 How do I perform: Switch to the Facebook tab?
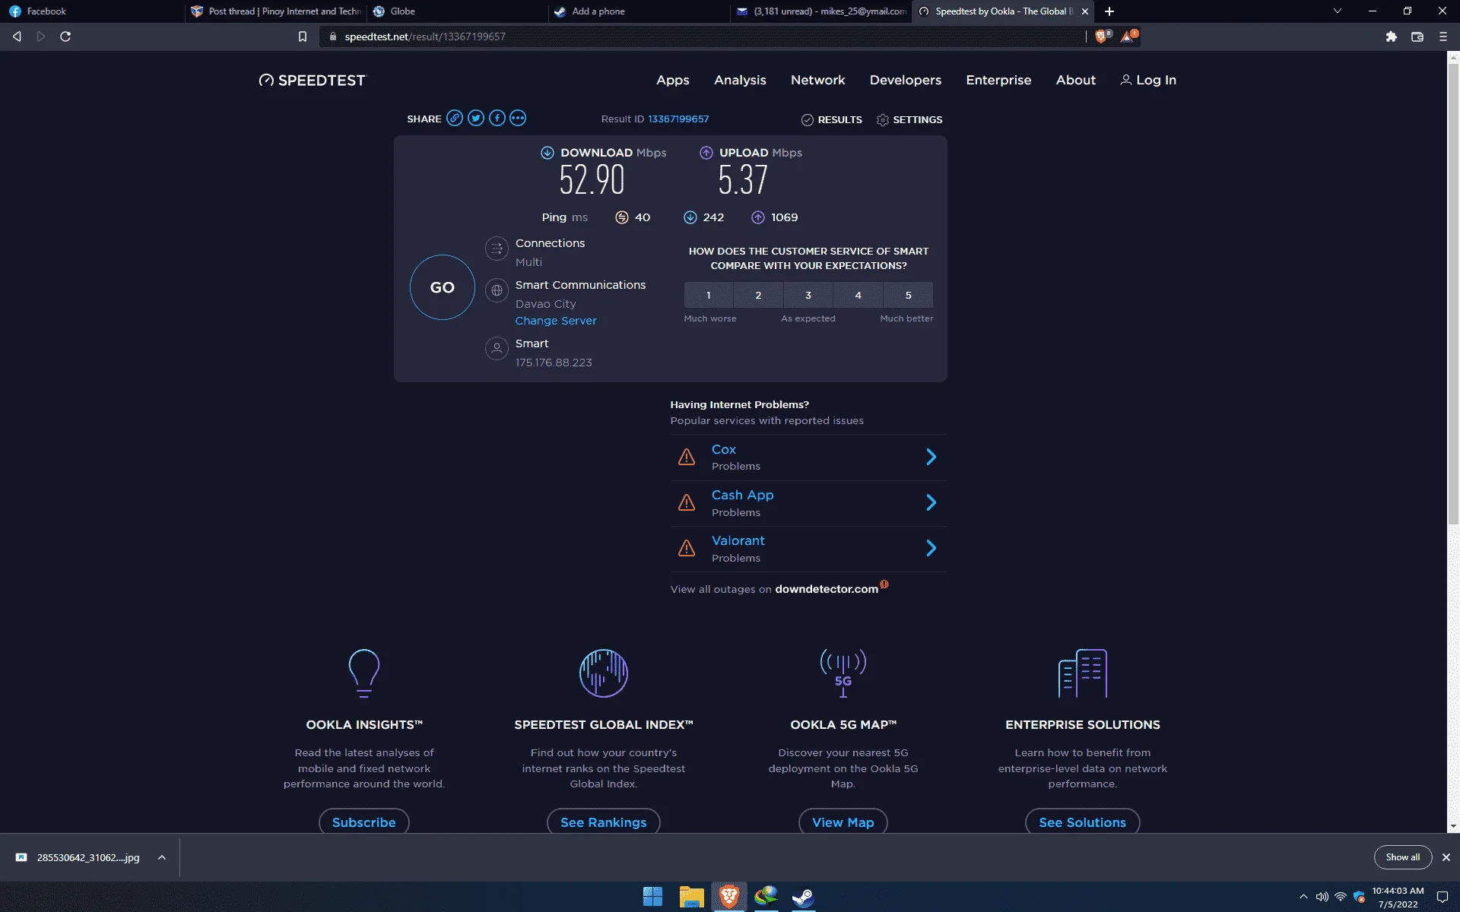pos(91,11)
